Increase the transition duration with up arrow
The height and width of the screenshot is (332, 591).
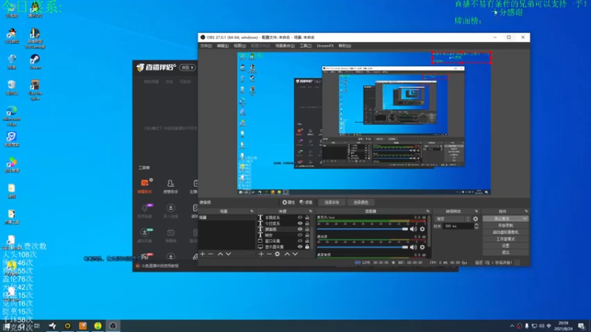(476, 225)
